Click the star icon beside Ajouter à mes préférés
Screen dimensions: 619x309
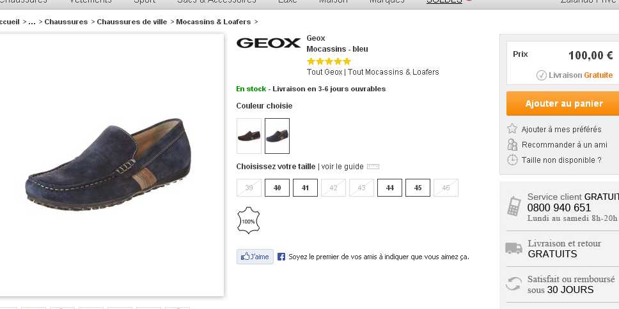click(x=512, y=129)
